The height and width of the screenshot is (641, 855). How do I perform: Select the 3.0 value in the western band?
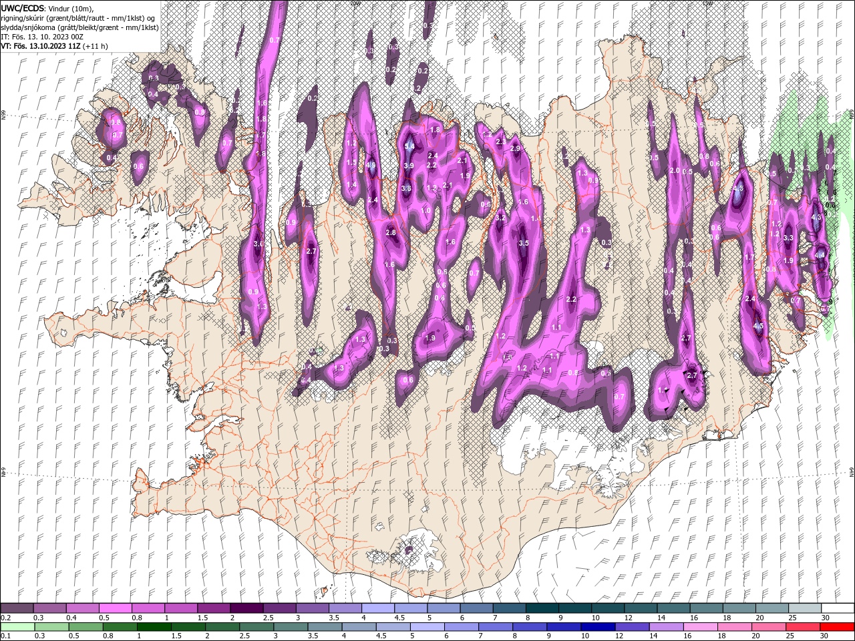pos(259,245)
